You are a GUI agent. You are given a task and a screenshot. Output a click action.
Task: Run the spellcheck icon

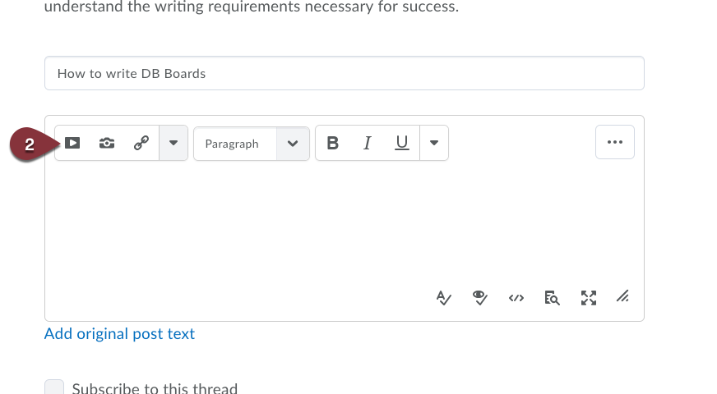[x=443, y=298]
